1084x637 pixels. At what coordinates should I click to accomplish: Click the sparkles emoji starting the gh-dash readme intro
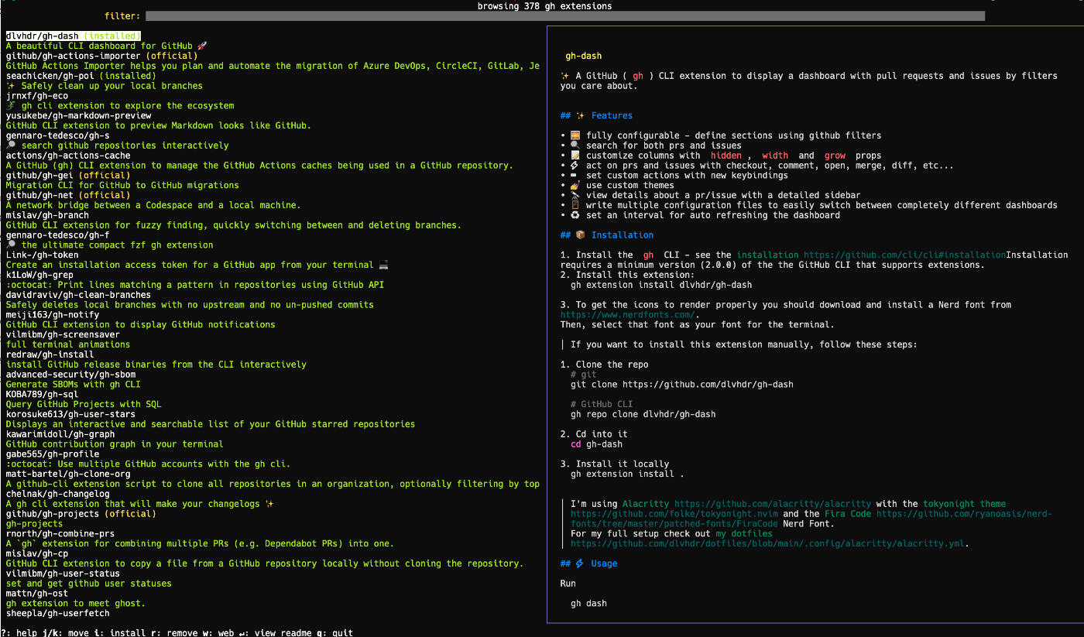(565, 76)
